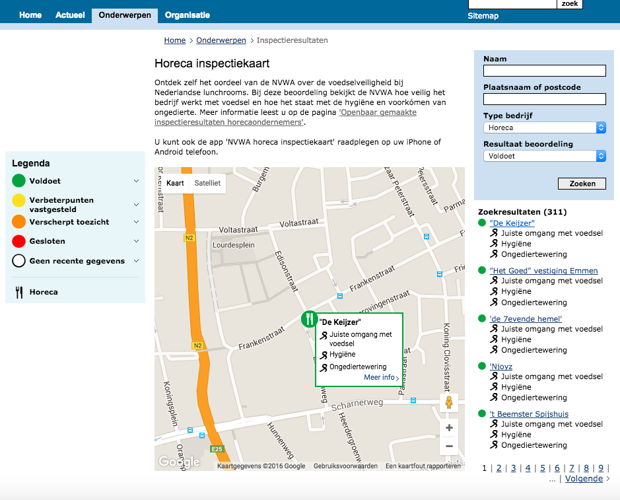
Task: Zoom out on the map with minus
Action: point(449,446)
